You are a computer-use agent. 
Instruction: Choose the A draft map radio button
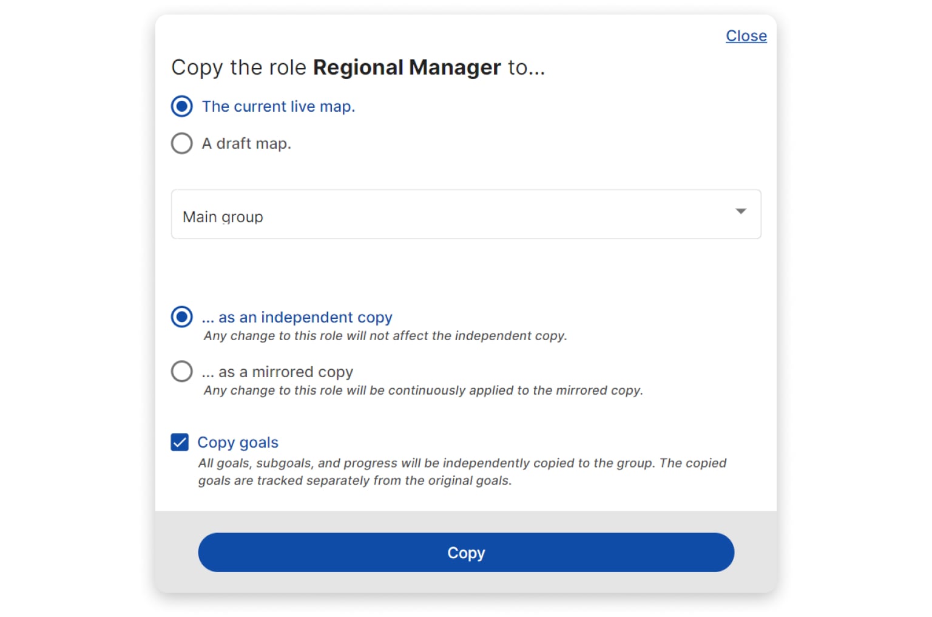point(182,143)
